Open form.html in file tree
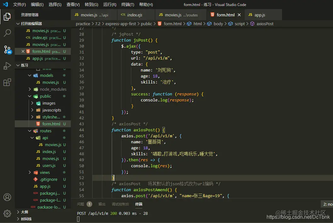Viewport: 333px width, 223px height. [43, 124]
